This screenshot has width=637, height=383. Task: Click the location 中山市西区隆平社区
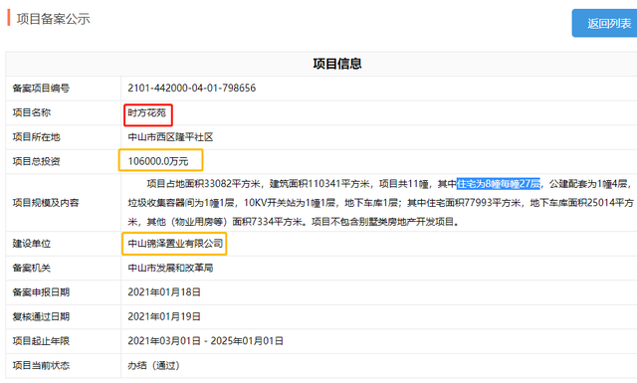170,137
